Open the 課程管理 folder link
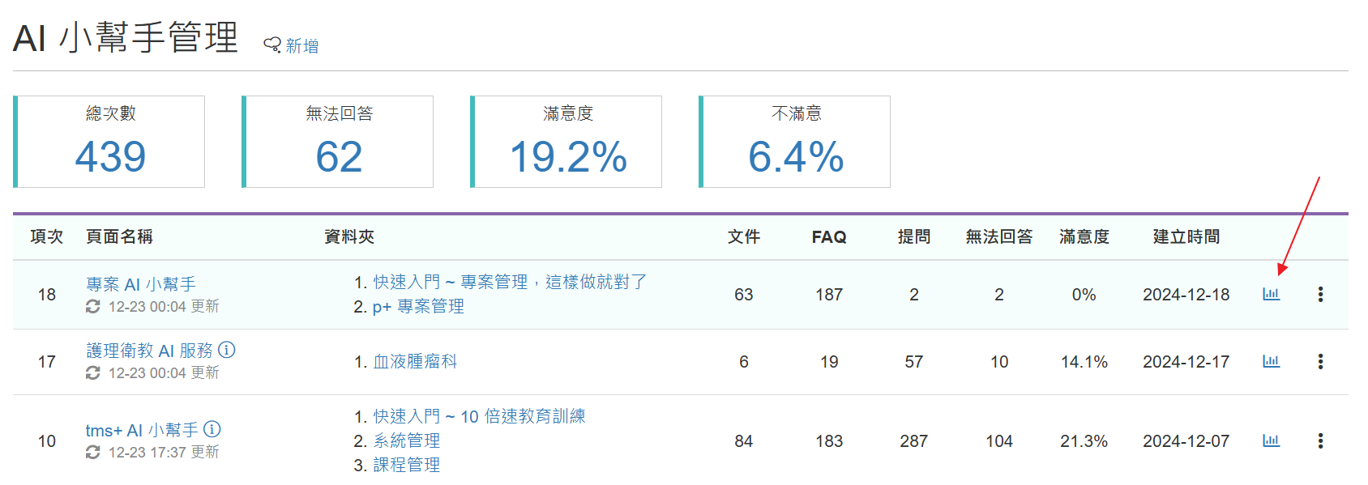This screenshot has height=485, width=1368. click(x=406, y=465)
